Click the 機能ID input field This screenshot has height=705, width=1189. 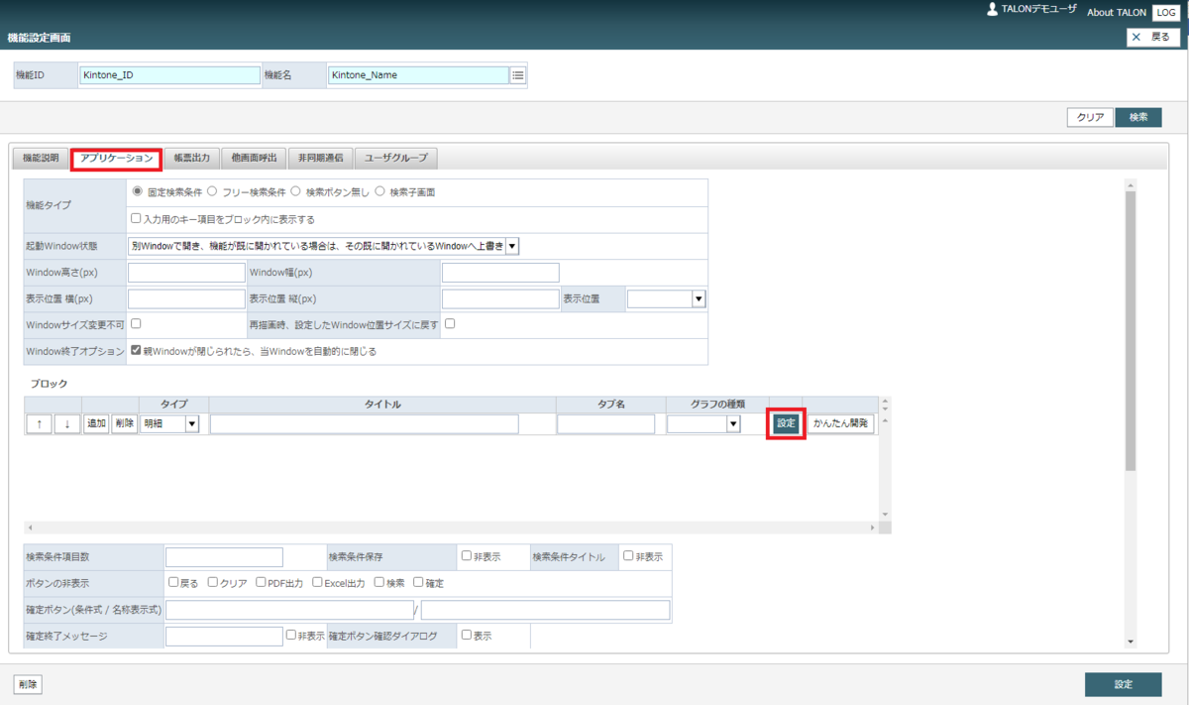point(169,75)
